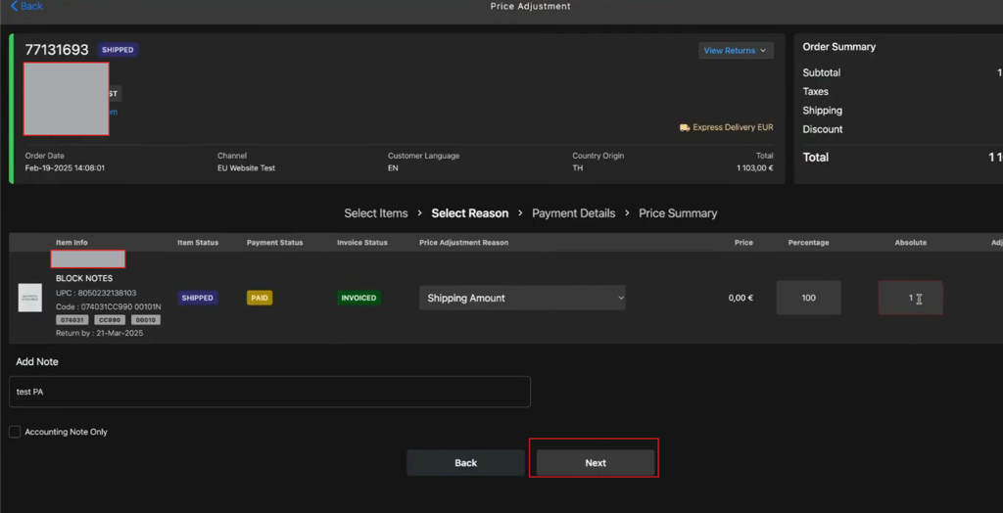Click the Percentage field containing 100
Viewport: 1003px width, 513px height.
pos(808,298)
